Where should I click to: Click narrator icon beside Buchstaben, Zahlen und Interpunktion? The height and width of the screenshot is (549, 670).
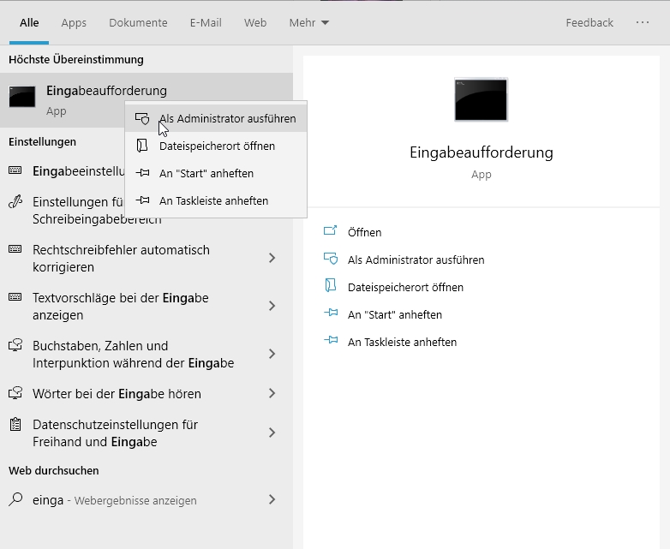(15, 345)
